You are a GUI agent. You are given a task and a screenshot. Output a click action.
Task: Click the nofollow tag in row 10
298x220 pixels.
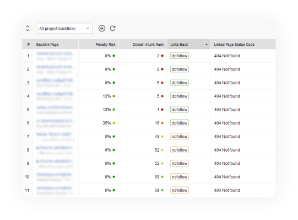click(180, 177)
